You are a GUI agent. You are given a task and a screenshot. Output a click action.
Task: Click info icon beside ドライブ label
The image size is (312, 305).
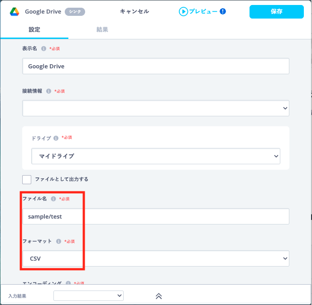click(x=56, y=138)
